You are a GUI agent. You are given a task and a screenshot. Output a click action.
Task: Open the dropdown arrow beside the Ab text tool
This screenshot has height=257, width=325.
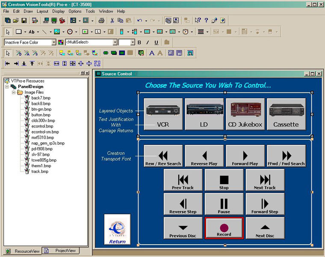pos(38,32)
